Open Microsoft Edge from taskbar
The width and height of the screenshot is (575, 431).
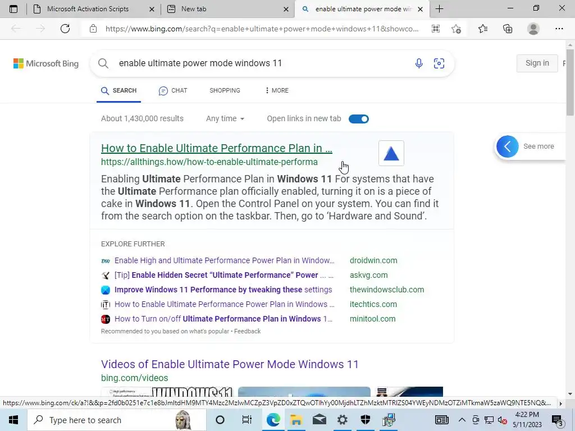coord(273,420)
